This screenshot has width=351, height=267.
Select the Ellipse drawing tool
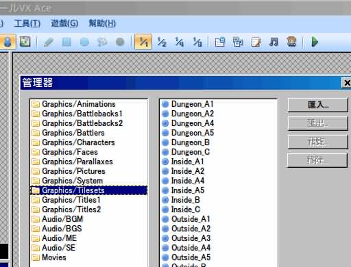click(84, 42)
